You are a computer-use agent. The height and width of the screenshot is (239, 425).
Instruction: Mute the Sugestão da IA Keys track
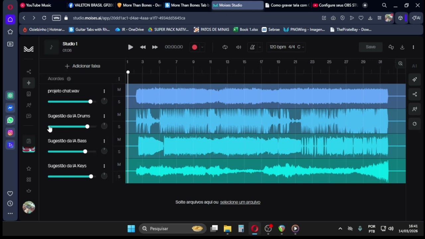tap(119, 164)
